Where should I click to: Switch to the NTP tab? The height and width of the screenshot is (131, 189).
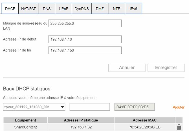coord(117,9)
